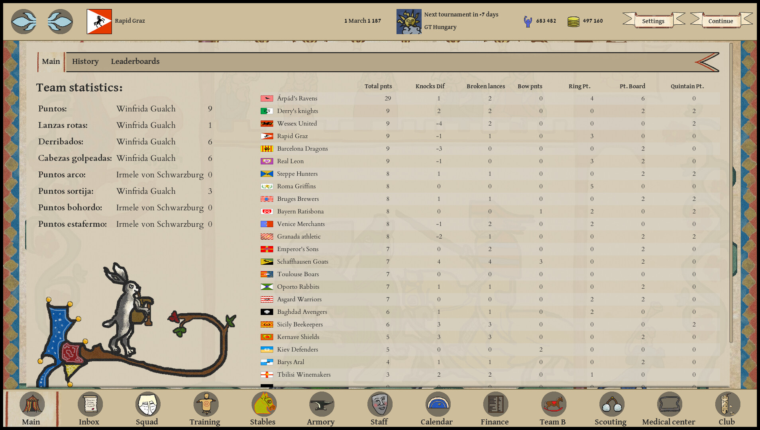Screen dimensions: 760x430
Task: Switch to the Leaderboards tab
Action: 135,61
